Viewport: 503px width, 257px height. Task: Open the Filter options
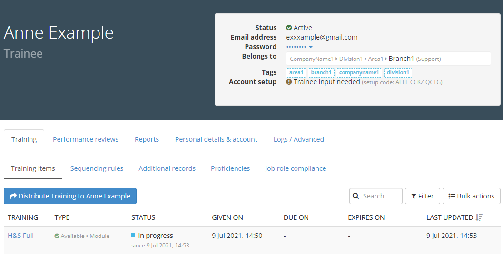pos(422,196)
